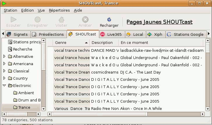Viewport: 212px width, 125px height.
Task: Click the green play title bar icon
Action: click(4, 3)
